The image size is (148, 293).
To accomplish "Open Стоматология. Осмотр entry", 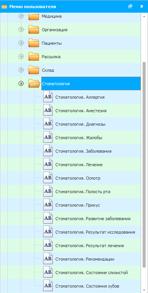I will point(78,178).
